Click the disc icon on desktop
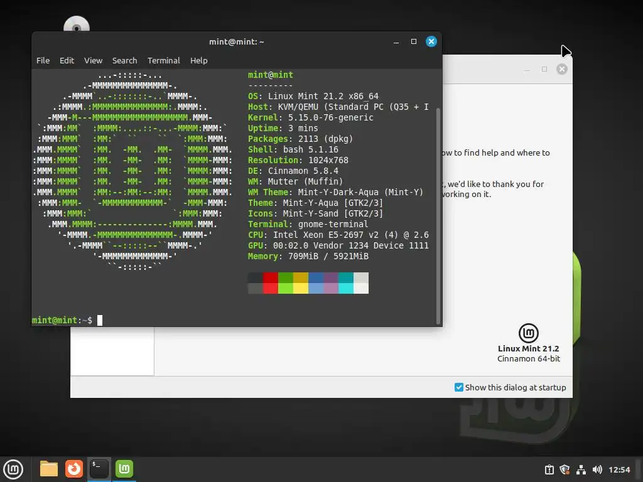 (x=76, y=24)
